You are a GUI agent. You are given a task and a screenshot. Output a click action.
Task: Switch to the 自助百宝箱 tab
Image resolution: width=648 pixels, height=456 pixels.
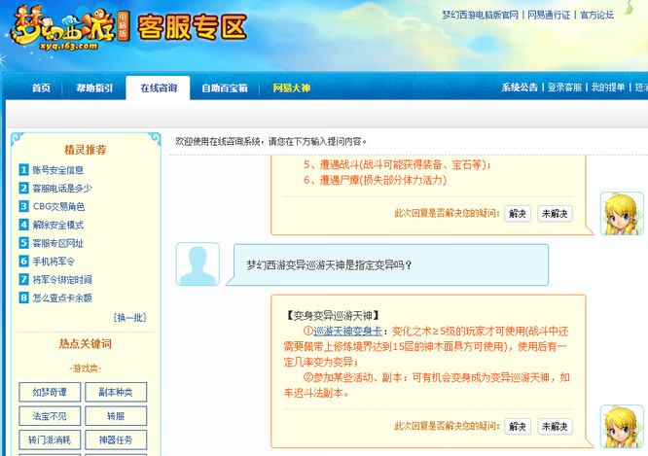pyautogui.click(x=225, y=88)
